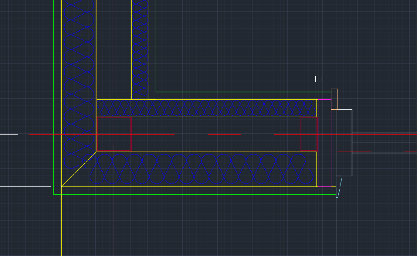Click the pink vertical line at the bottom
The height and width of the screenshot is (256, 417).
[x=114, y=203]
